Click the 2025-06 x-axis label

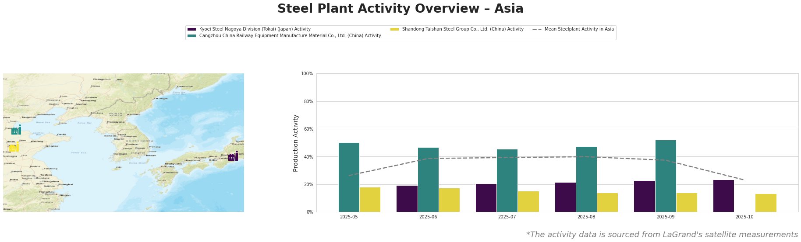pos(428,217)
